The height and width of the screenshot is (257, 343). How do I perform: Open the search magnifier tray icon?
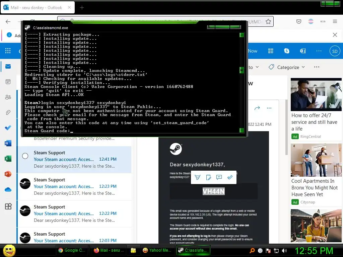pos(252,251)
